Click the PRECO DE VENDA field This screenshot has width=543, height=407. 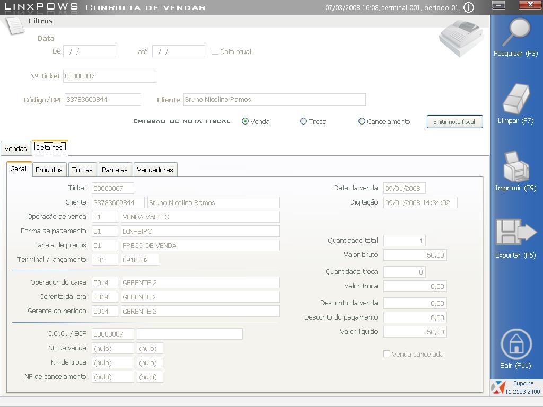click(x=200, y=245)
